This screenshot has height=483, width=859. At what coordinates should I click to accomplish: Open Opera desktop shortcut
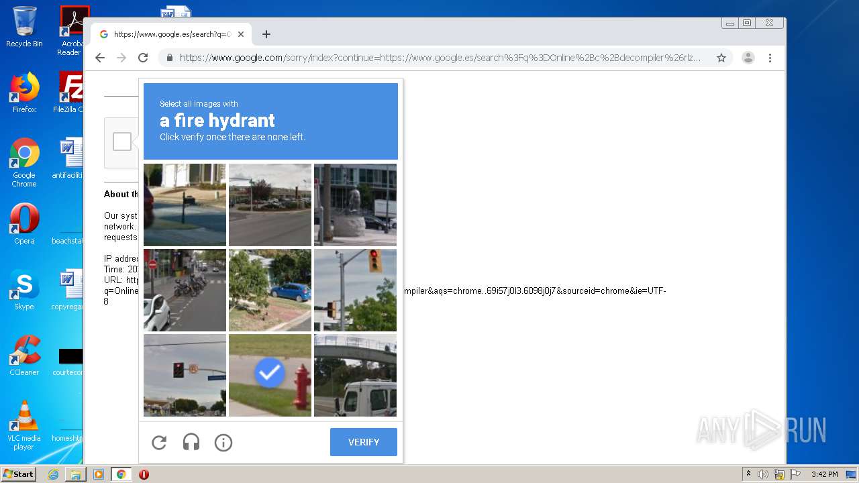coord(24,224)
